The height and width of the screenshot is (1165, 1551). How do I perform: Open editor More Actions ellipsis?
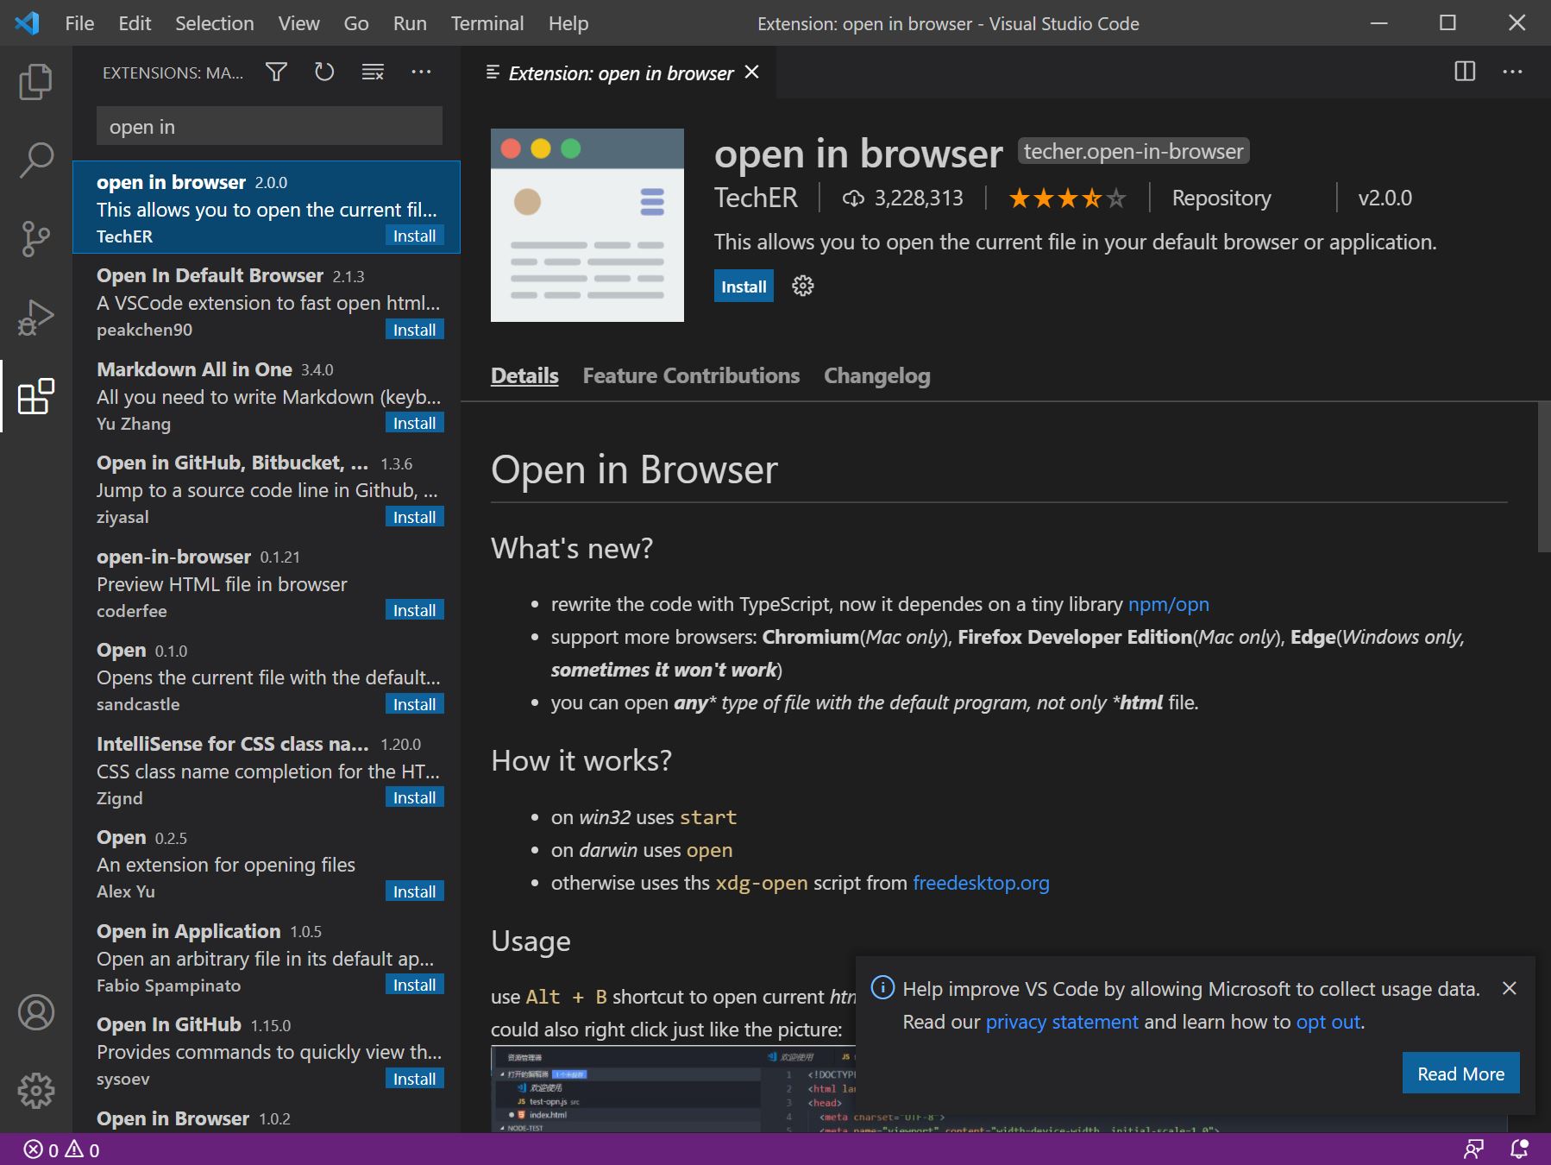[1512, 72]
